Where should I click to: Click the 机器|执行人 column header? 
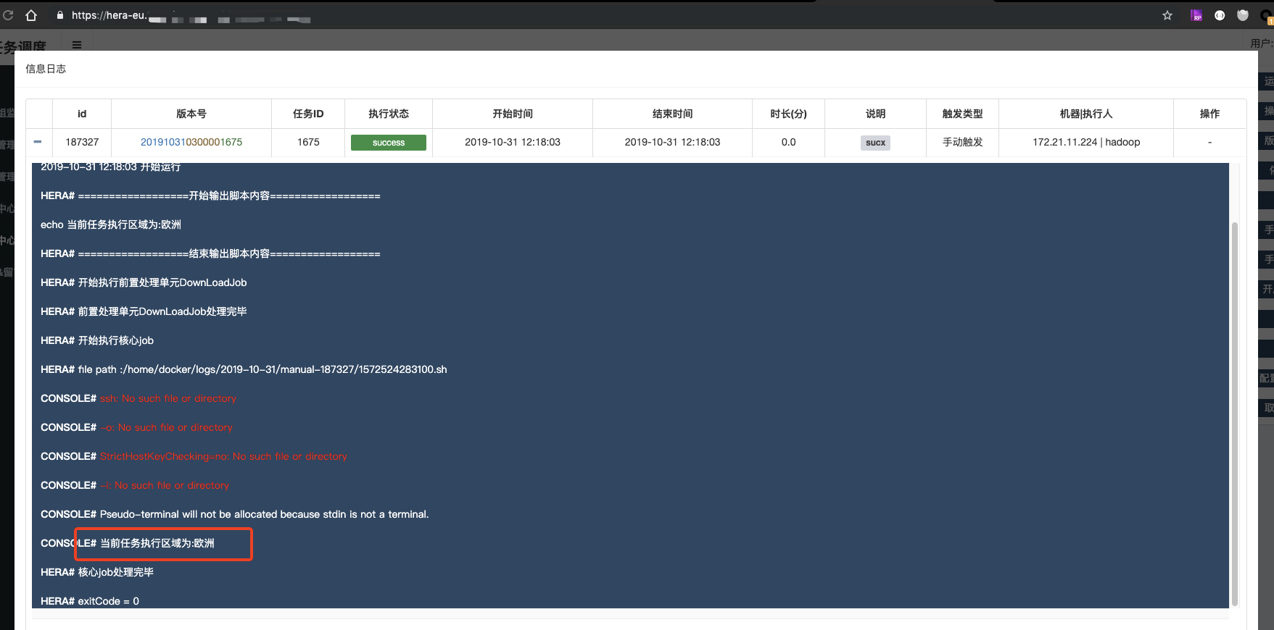click(x=1086, y=114)
